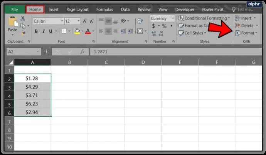This screenshot has height=155, width=266.
Task: Toggle Bold formatting
Action: 36,31
